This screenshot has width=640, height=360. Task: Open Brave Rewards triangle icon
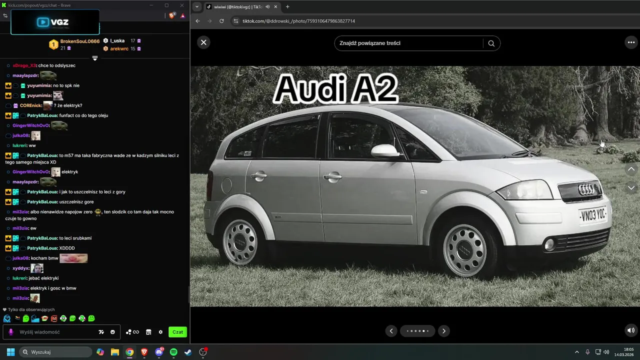click(182, 15)
